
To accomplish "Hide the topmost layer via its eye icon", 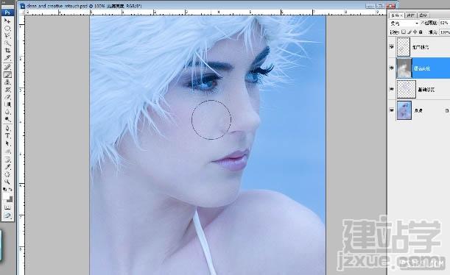I will point(392,47).
